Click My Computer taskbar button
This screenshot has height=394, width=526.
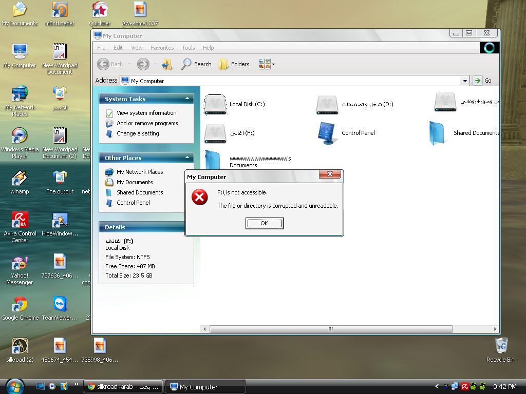click(205, 387)
